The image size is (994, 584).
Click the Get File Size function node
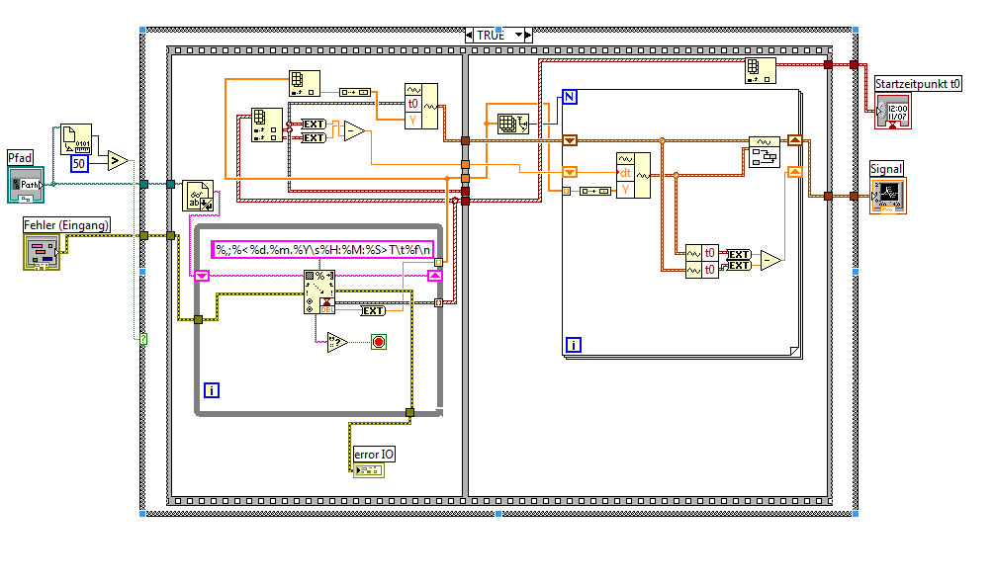tap(76, 139)
